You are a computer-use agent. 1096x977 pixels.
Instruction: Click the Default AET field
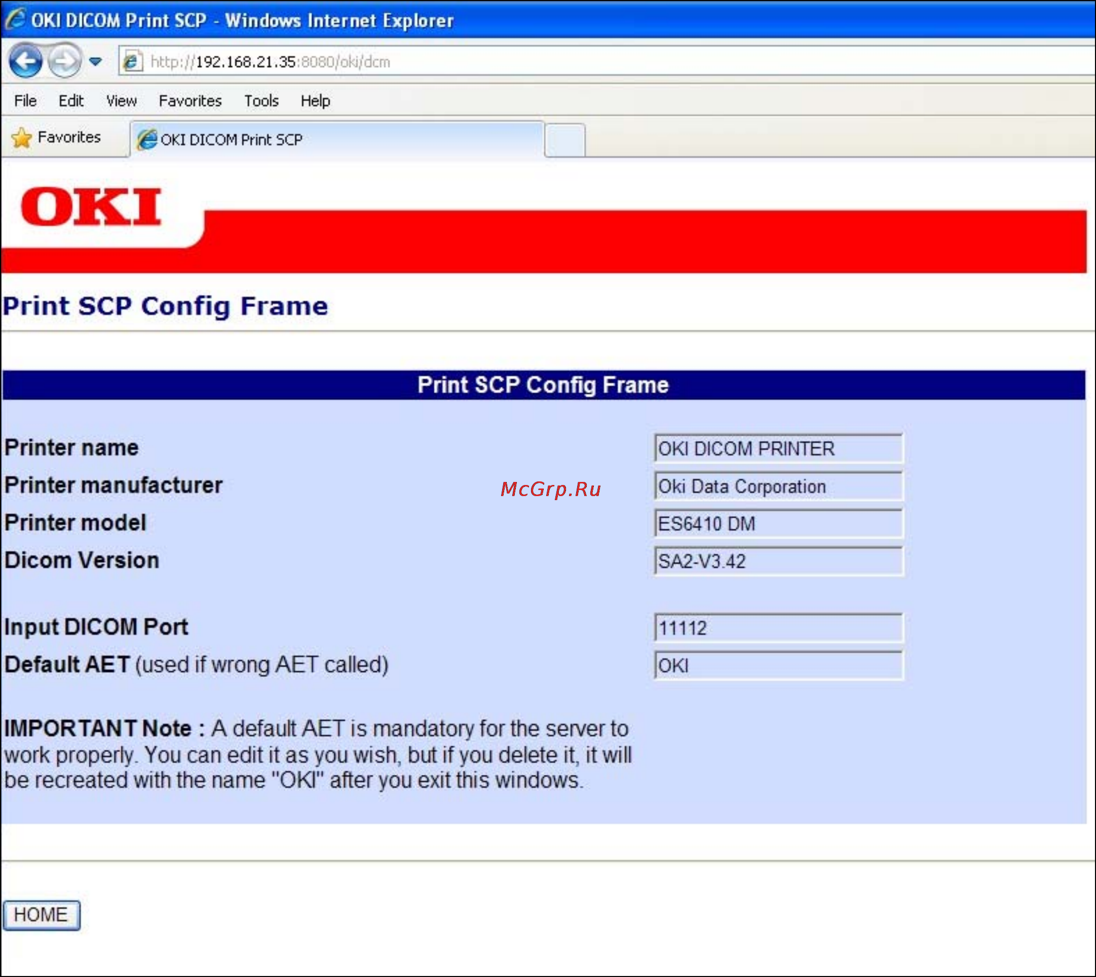pos(778,665)
